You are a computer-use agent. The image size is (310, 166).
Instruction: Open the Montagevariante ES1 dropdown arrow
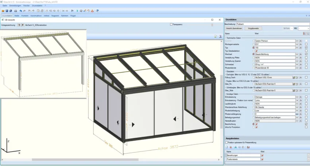tap(297, 44)
